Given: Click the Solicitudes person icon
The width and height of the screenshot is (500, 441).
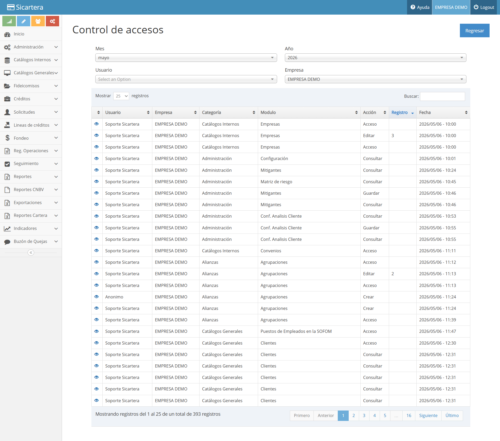Looking at the screenshot, I should [x=7, y=112].
